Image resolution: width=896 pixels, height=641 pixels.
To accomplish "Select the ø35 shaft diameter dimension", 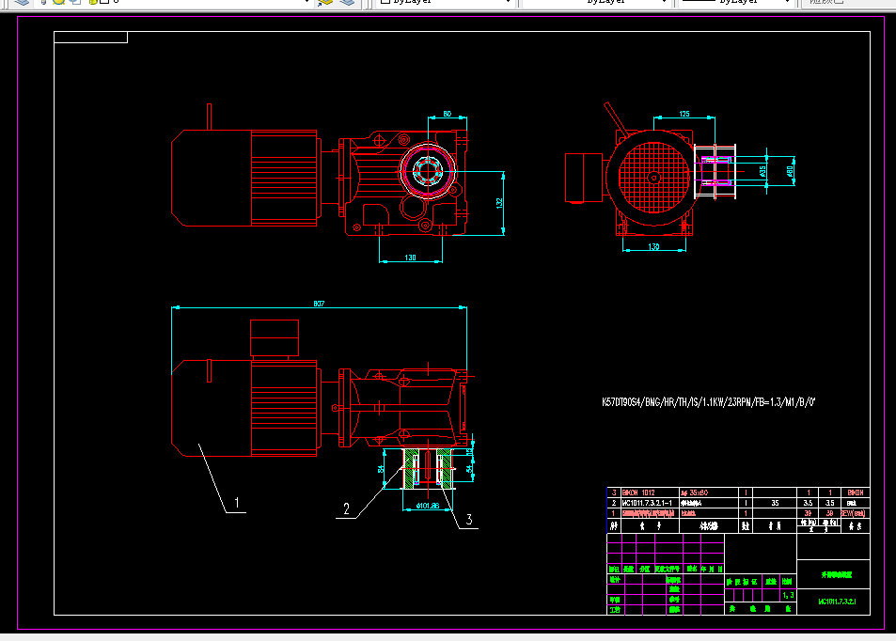I will pos(762,171).
